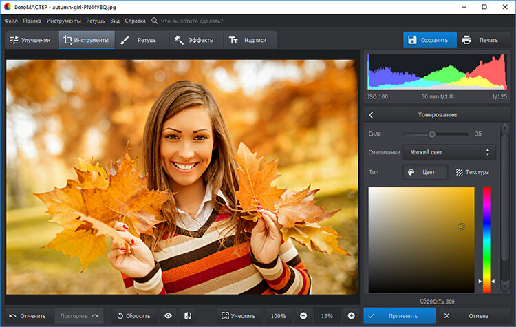This screenshot has width=516, height=327.
Task: Click the Сила value 35
Action: [x=478, y=134]
